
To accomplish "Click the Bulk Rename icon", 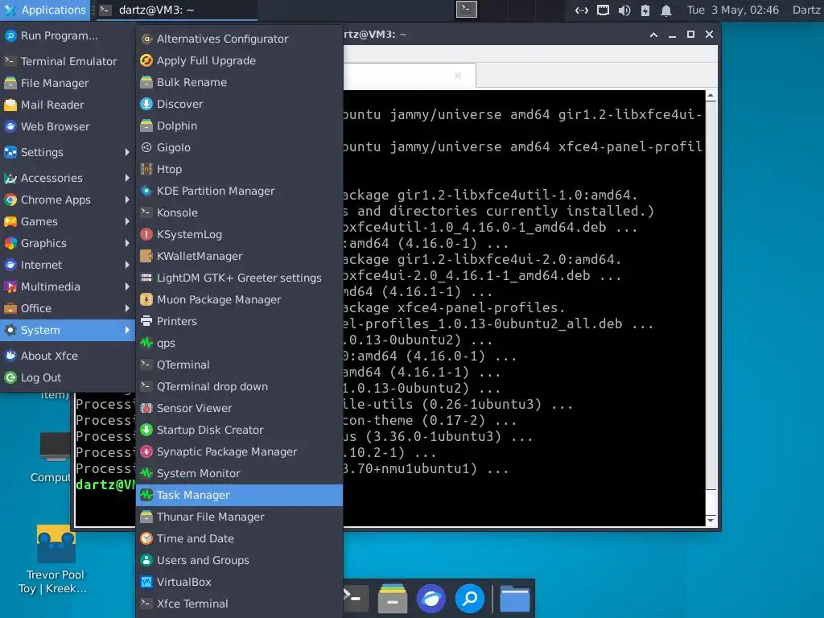I will click(146, 82).
